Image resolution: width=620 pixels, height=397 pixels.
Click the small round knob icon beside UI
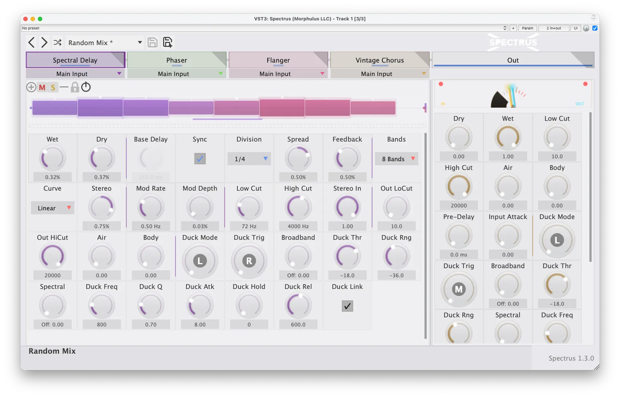point(586,28)
